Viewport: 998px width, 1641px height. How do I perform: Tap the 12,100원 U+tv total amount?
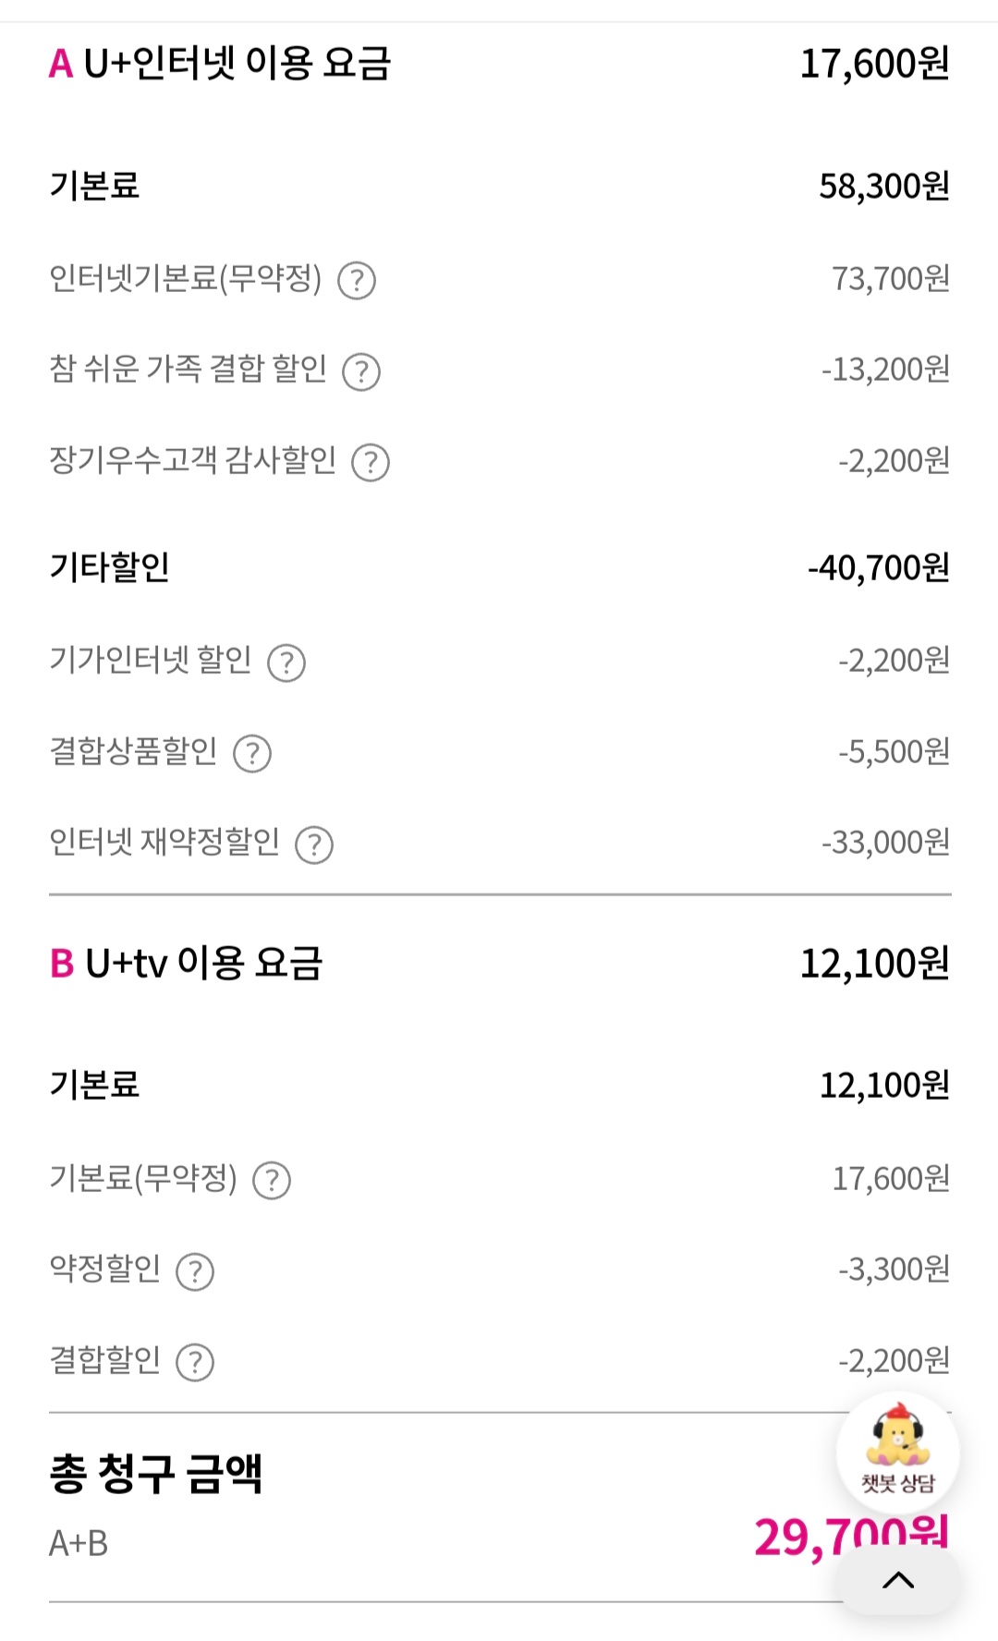(874, 964)
